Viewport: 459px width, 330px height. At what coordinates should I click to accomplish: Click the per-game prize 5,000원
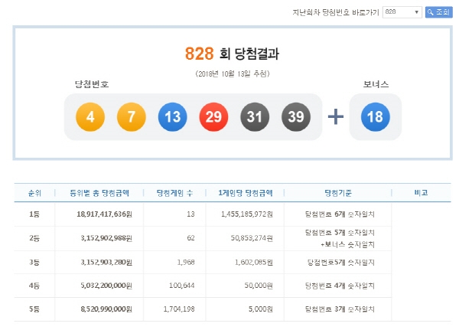point(261,309)
